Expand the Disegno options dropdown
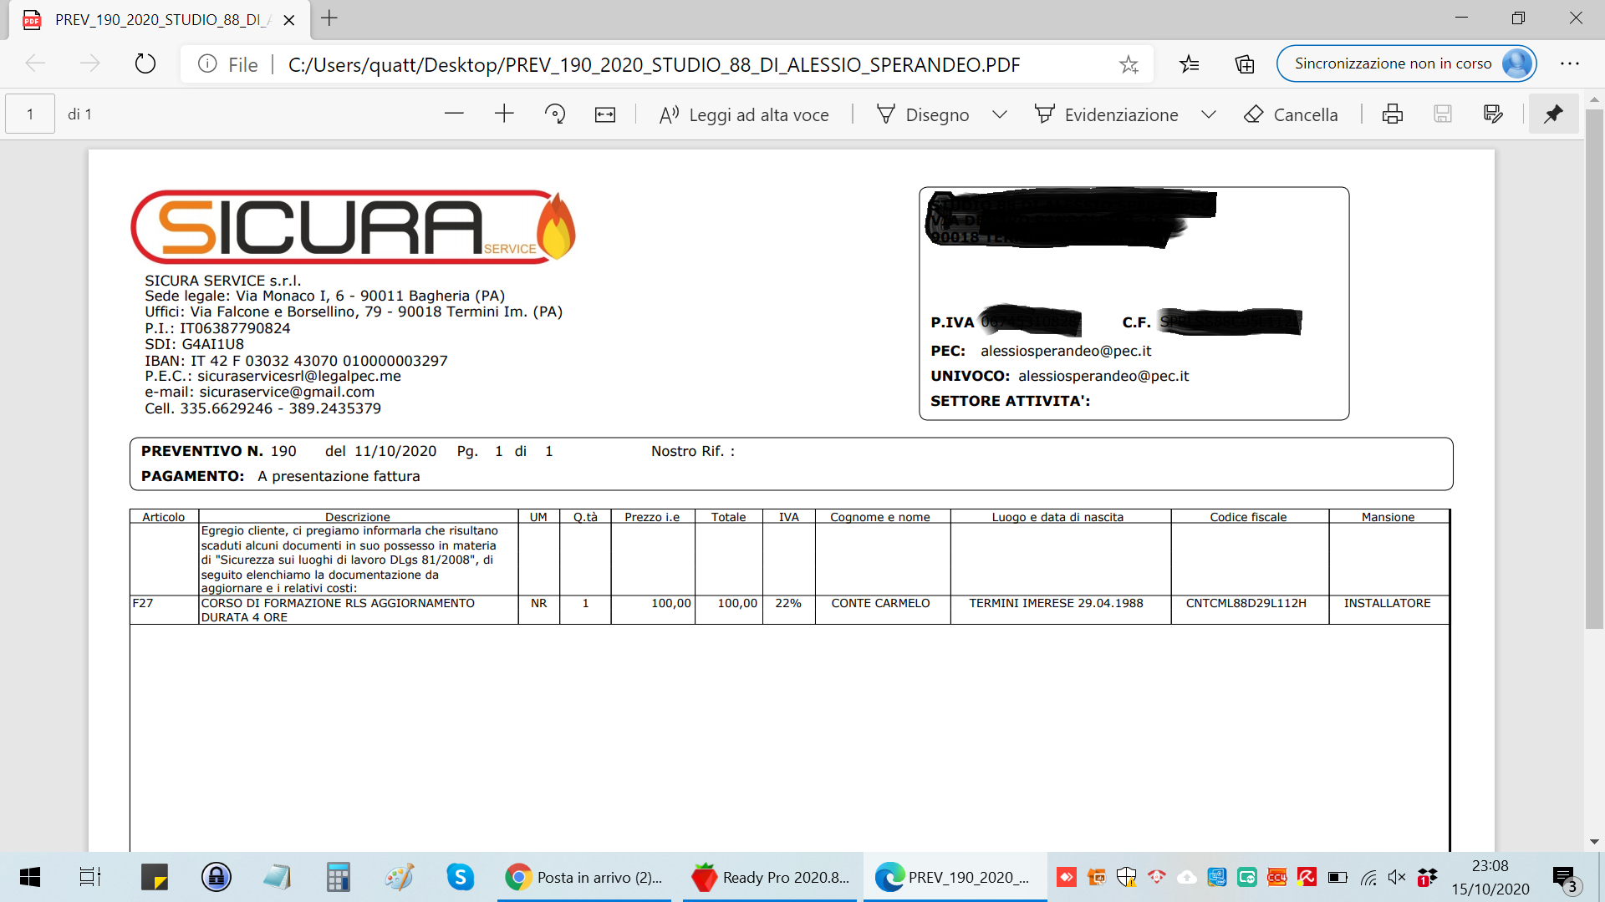1605x902 pixels. (x=1000, y=114)
